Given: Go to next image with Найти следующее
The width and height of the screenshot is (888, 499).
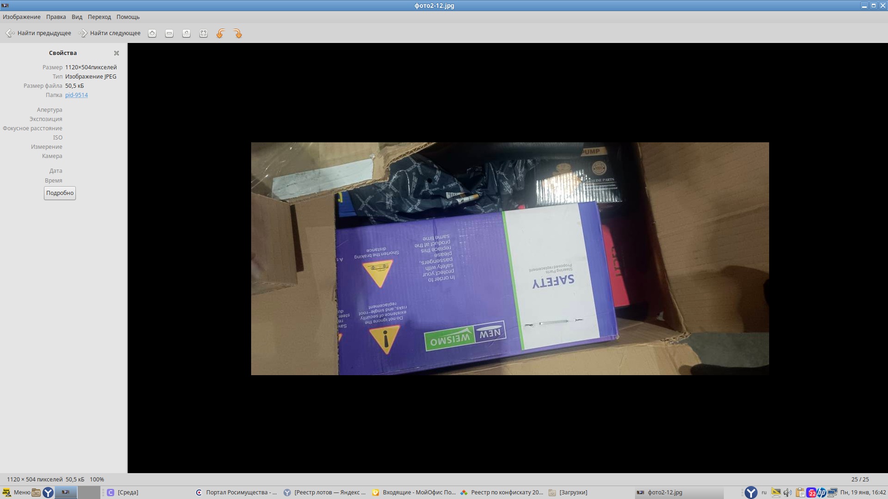Looking at the screenshot, I should coord(110,33).
